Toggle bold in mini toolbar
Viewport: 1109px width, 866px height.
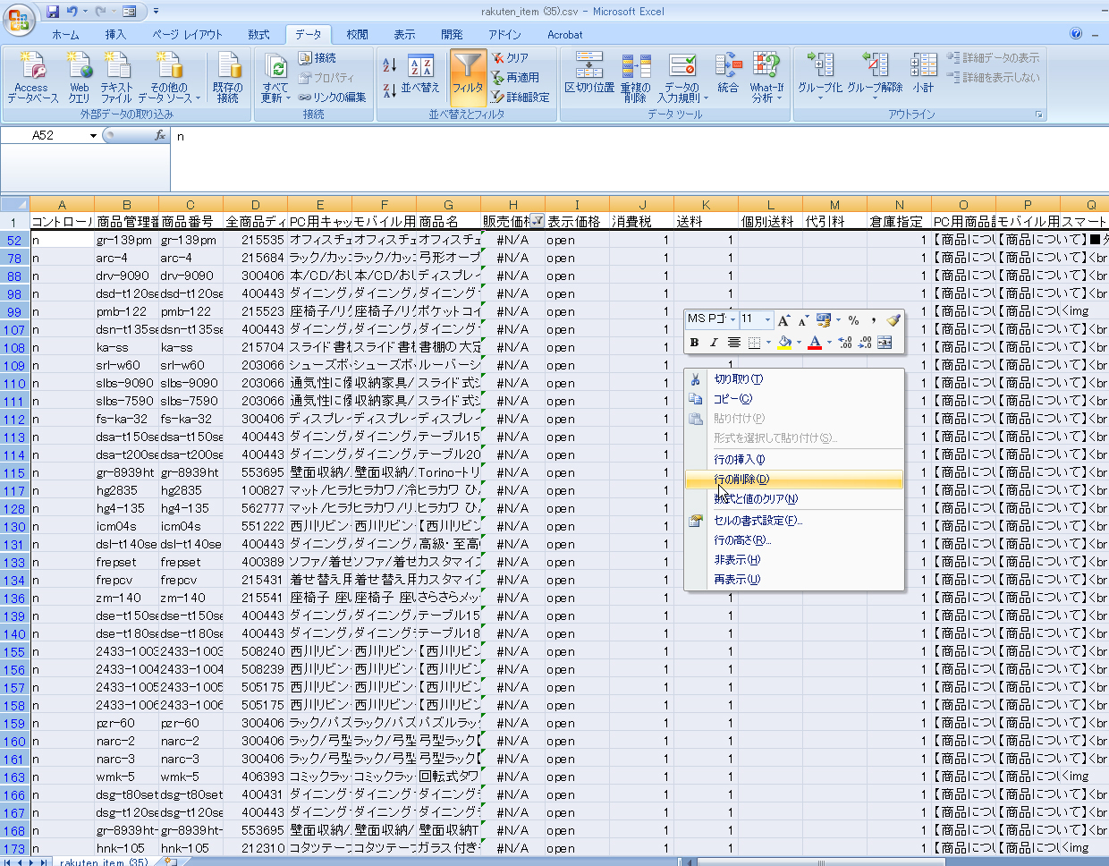coord(695,343)
